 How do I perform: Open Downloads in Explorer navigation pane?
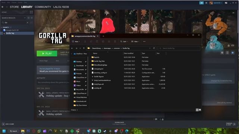click(80, 66)
